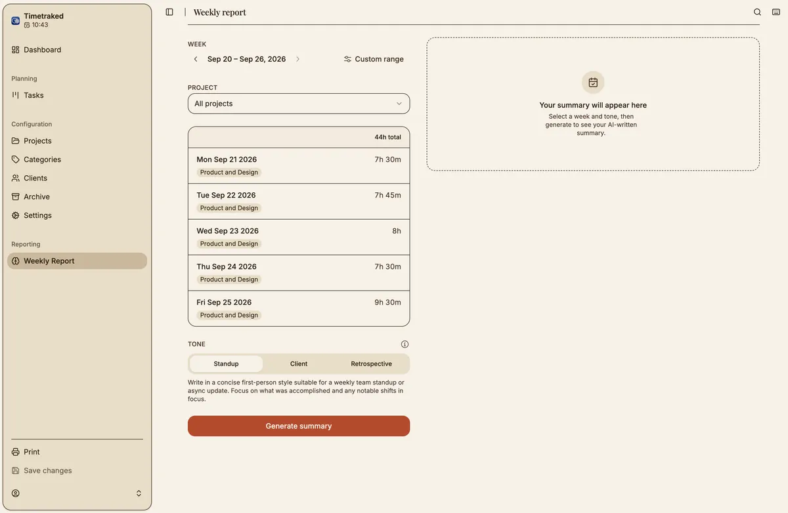
Task: Advance to next week with right chevron
Action: tap(297, 59)
